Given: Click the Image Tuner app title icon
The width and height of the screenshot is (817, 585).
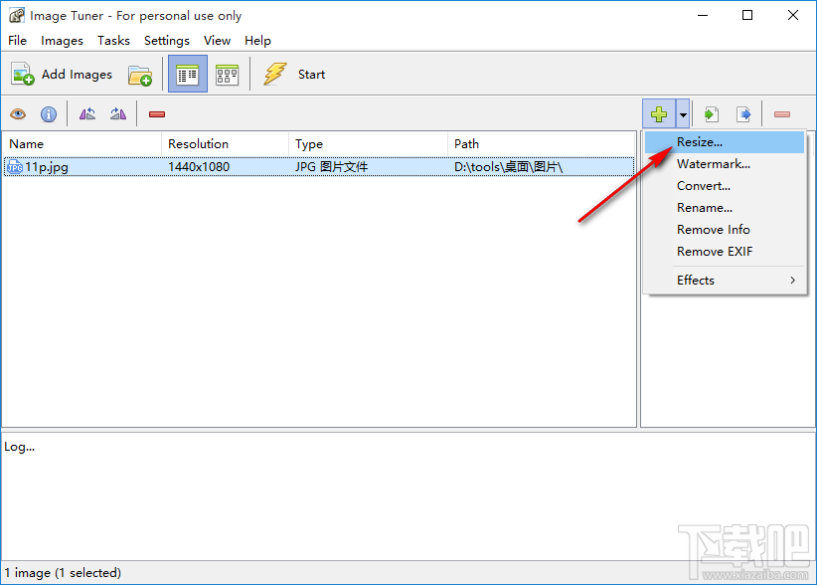Looking at the screenshot, I should click(17, 16).
